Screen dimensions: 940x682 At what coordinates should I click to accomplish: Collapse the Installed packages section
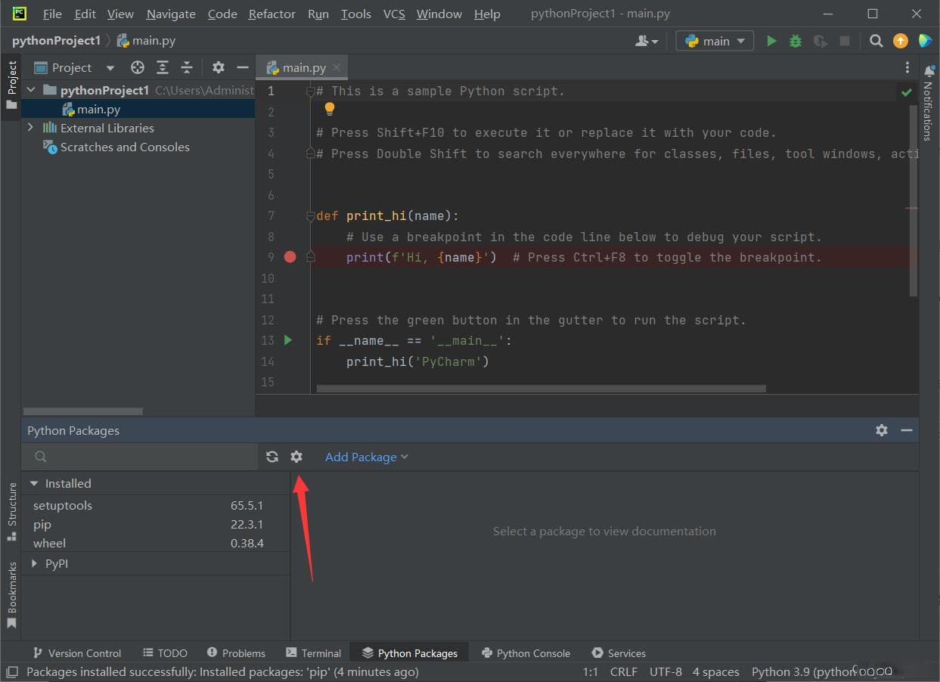point(34,483)
